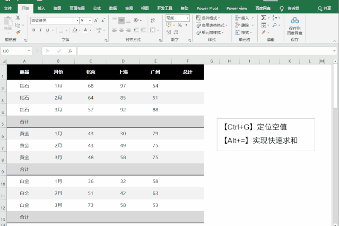
Task: Toggle Underline formatting
Action: pos(47,30)
